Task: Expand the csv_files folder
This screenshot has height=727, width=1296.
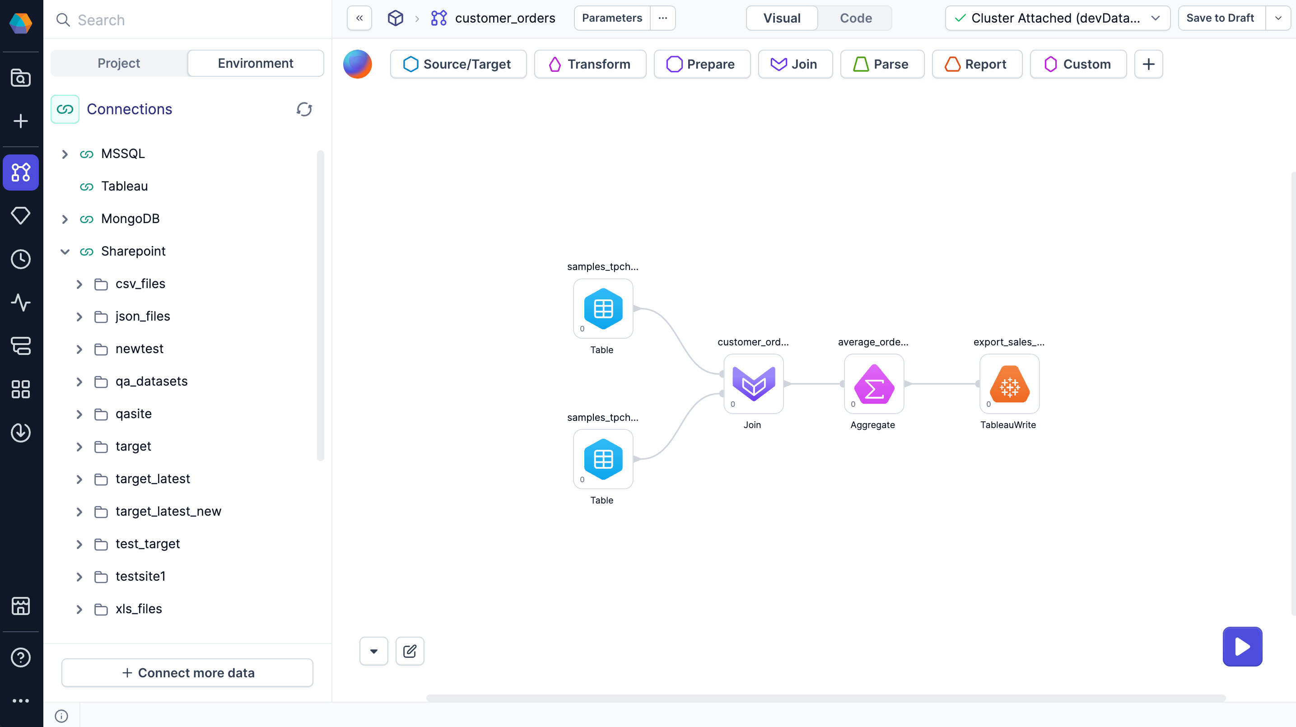Action: click(79, 284)
